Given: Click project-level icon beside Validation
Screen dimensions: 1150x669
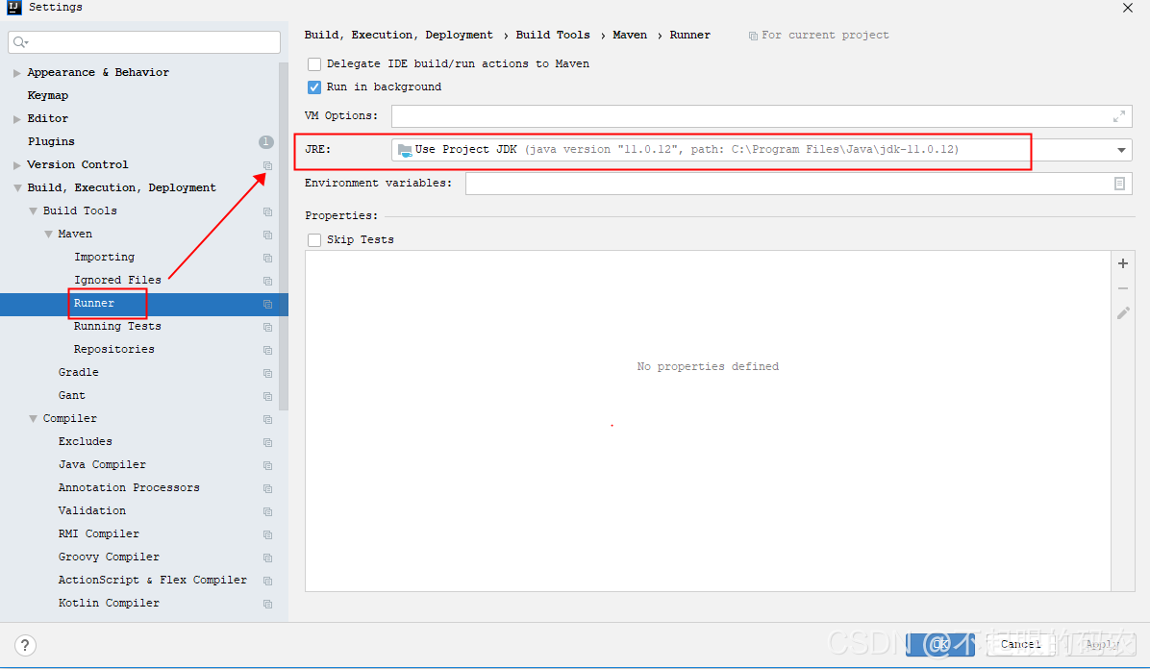Looking at the screenshot, I should click(267, 512).
